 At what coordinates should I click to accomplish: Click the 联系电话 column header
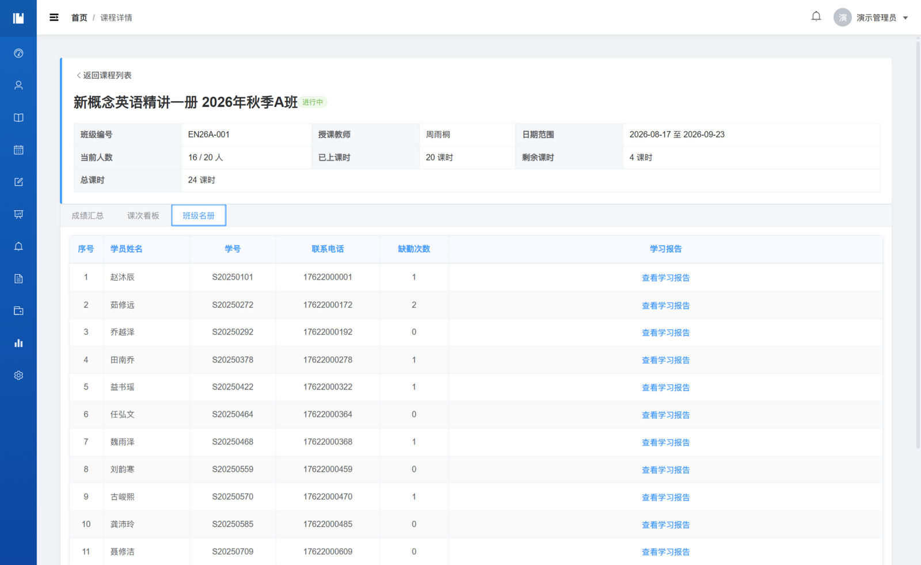328,249
